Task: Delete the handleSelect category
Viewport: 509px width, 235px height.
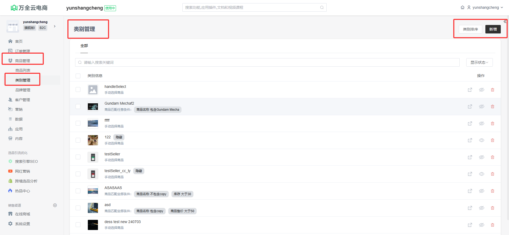Action: (x=492, y=90)
